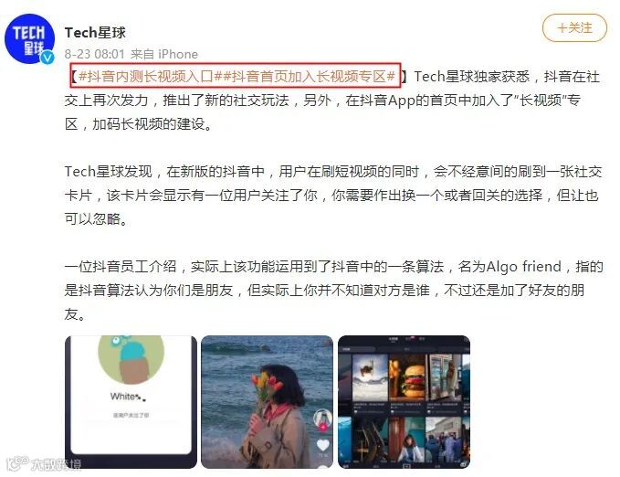Click the watermark logo at bottom left
This screenshot has width=620, height=477.
point(44,463)
